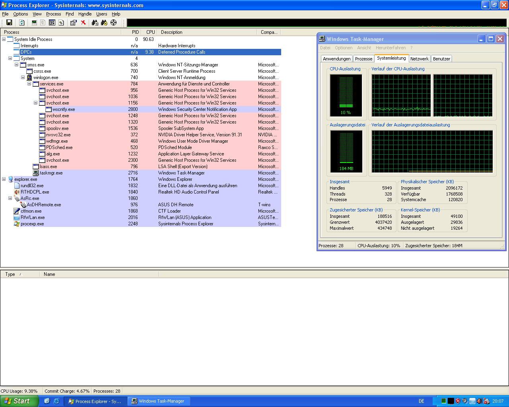Select the DPCs row
Viewport: 509px width, 407px height.
[x=141, y=52]
